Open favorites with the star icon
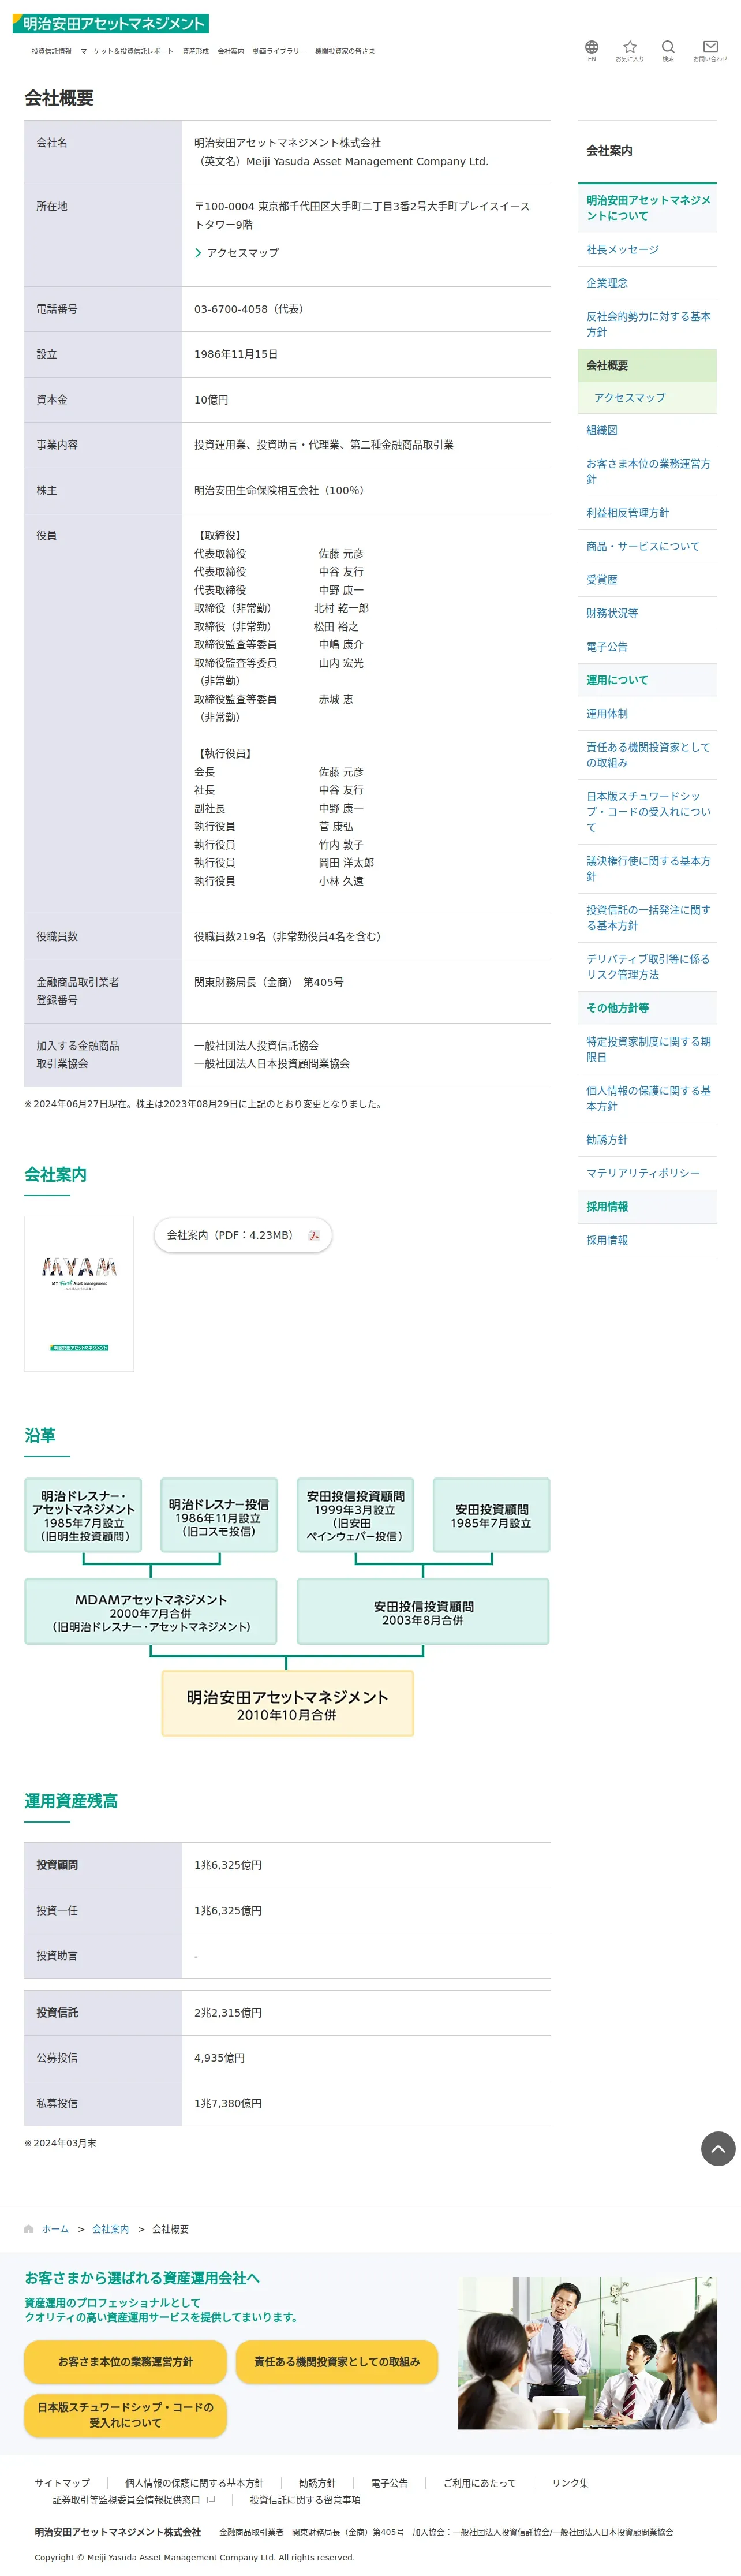Image resolution: width=741 pixels, height=2576 pixels. [x=629, y=51]
